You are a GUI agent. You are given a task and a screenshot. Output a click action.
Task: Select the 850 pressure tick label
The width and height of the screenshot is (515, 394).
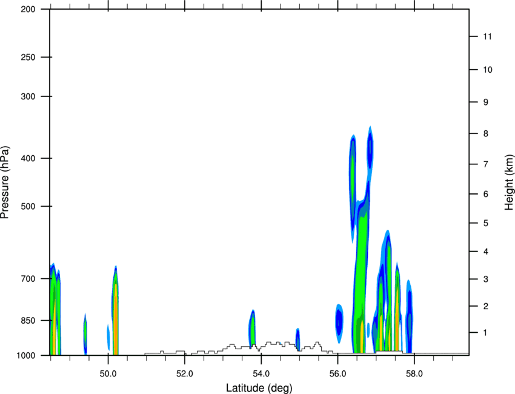coord(28,321)
